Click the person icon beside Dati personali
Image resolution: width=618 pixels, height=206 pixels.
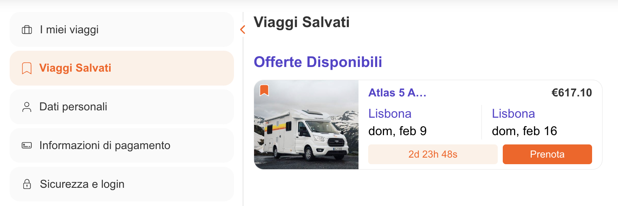tap(27, 107)
